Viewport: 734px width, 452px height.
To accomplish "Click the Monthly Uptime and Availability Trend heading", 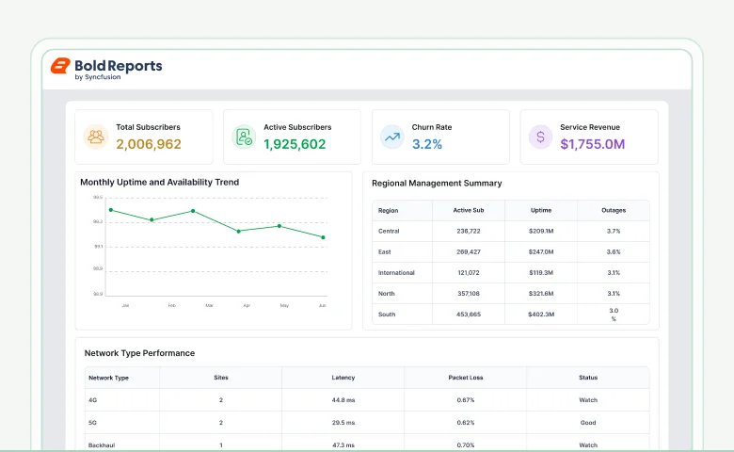I will click(160, 182).
